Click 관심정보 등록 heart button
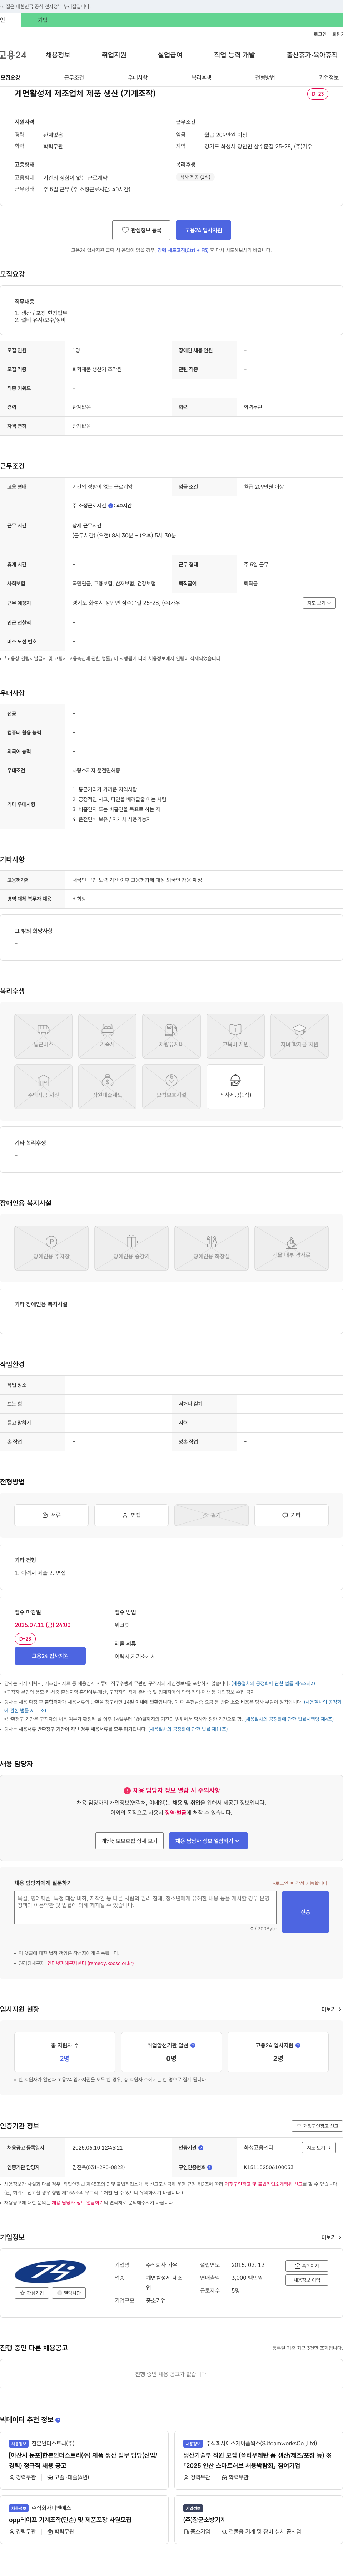 tap(141, 230)
